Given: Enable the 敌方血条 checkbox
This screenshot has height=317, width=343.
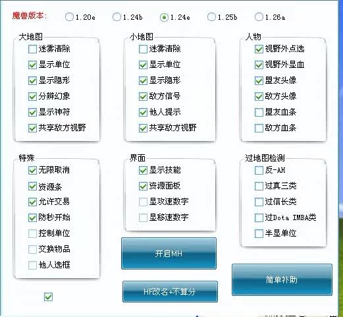Looking at the screenshot, I should tap(259, 128).
